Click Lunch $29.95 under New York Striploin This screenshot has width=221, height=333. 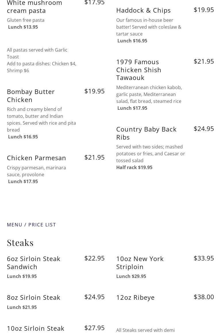pyautogui.click(x=131, y=276)
